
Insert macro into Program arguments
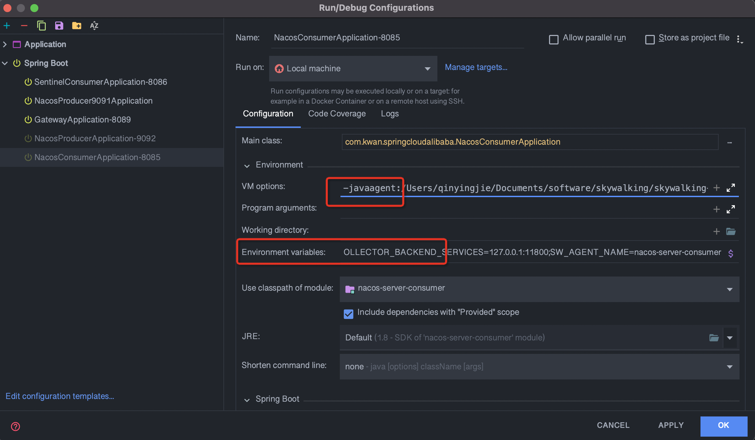point(716,209)
